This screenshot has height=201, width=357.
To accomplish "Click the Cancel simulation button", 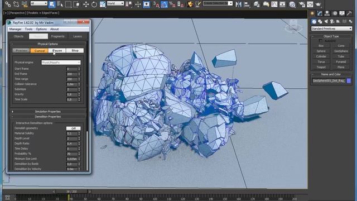I will (x=40, y=51).
